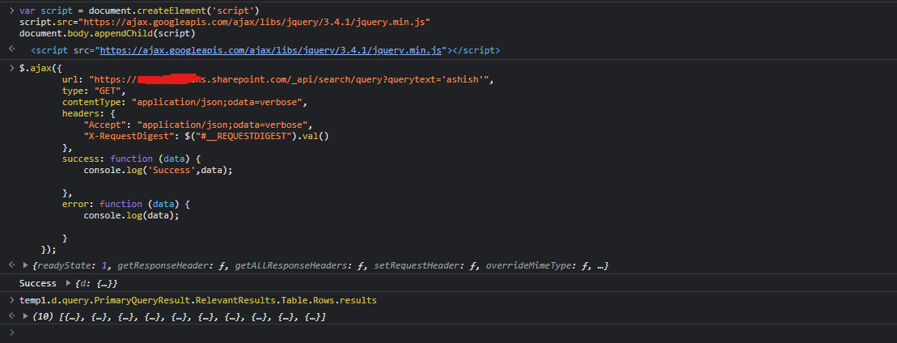Expand the readyState jqXHR object result
This screenshot has height=343, width=897.
pyautogui.click(x=25, y=265)
